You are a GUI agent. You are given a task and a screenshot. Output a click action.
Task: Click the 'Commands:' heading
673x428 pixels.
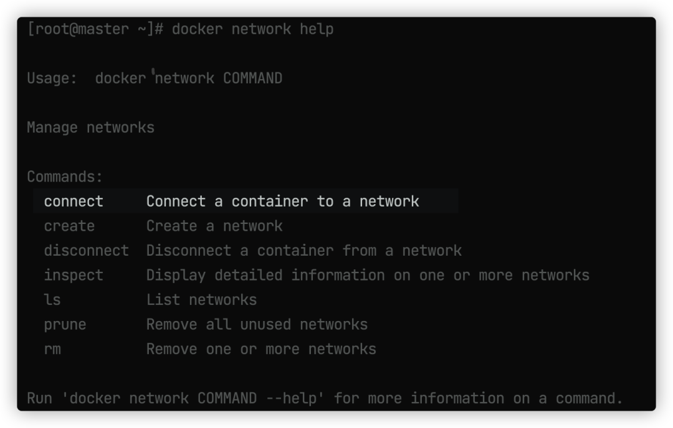pyautogui.click(x=65, y=177)
